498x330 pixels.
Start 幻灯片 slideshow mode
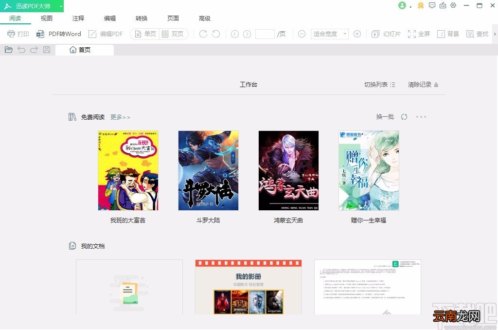coord(386,34)
